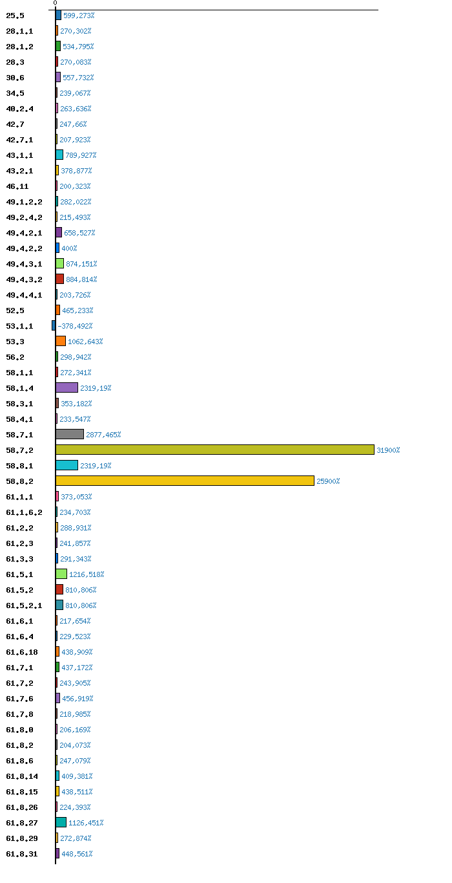
Task: Select the green bar for row 61.5.1
Action: click(x=61, y=574)
